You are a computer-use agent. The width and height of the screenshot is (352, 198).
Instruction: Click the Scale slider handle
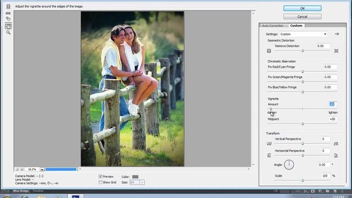[302, 180]
